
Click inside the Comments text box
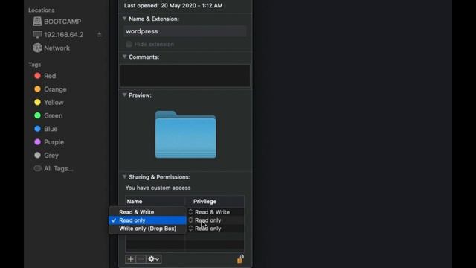pyautogui.click(x=185, y=76)
